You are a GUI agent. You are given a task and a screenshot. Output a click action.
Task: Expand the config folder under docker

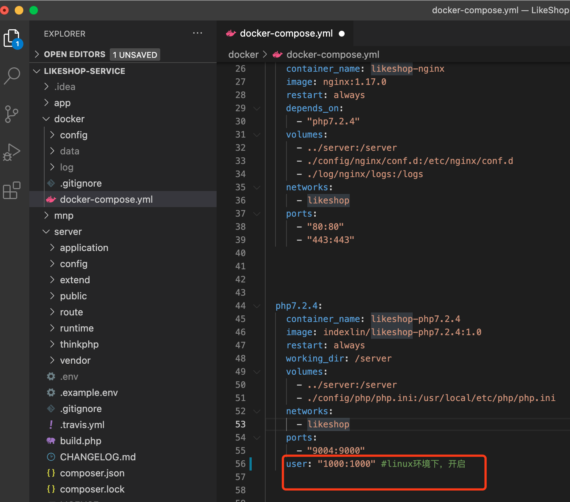52,135
